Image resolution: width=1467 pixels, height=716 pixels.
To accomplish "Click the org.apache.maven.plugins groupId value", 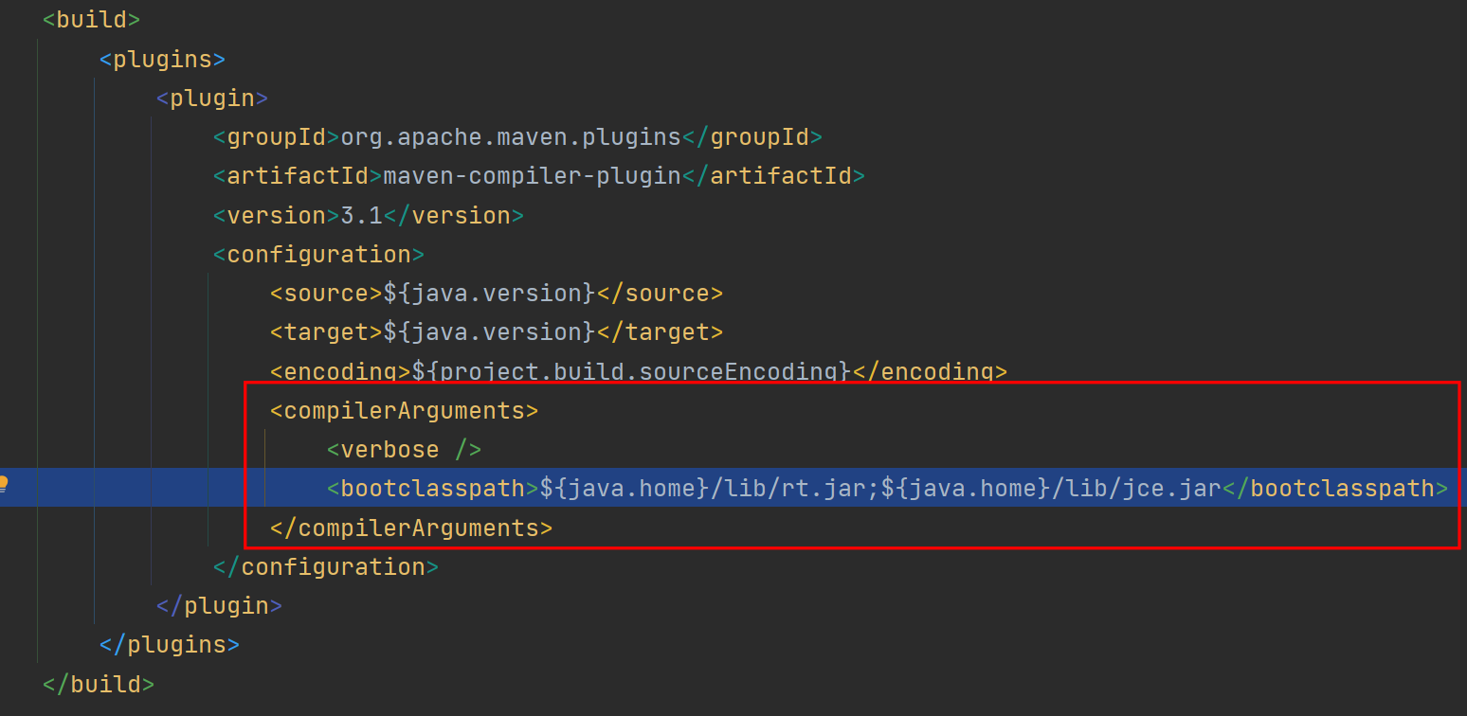I will (x=510, y=137).
